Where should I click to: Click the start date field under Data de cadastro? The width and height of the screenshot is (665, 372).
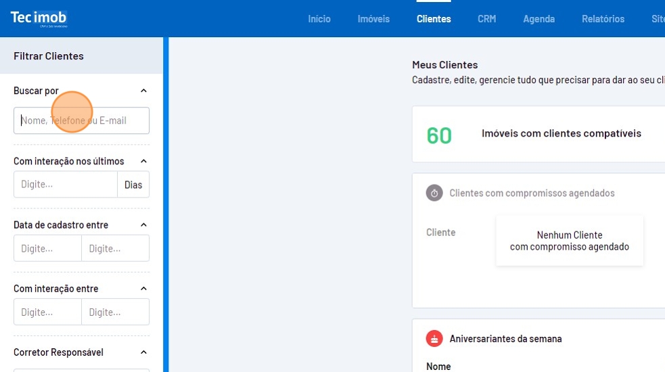(47, 248)
